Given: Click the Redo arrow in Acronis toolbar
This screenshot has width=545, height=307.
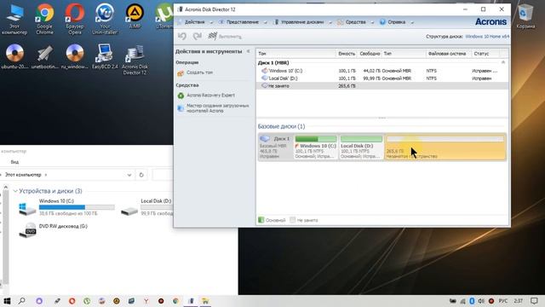Looking at the screenshot, I should tap(198, 36).
